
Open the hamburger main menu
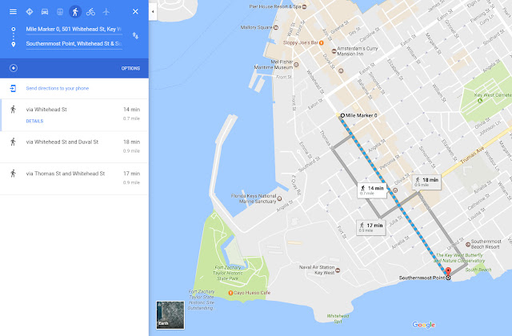click(13, 12)
